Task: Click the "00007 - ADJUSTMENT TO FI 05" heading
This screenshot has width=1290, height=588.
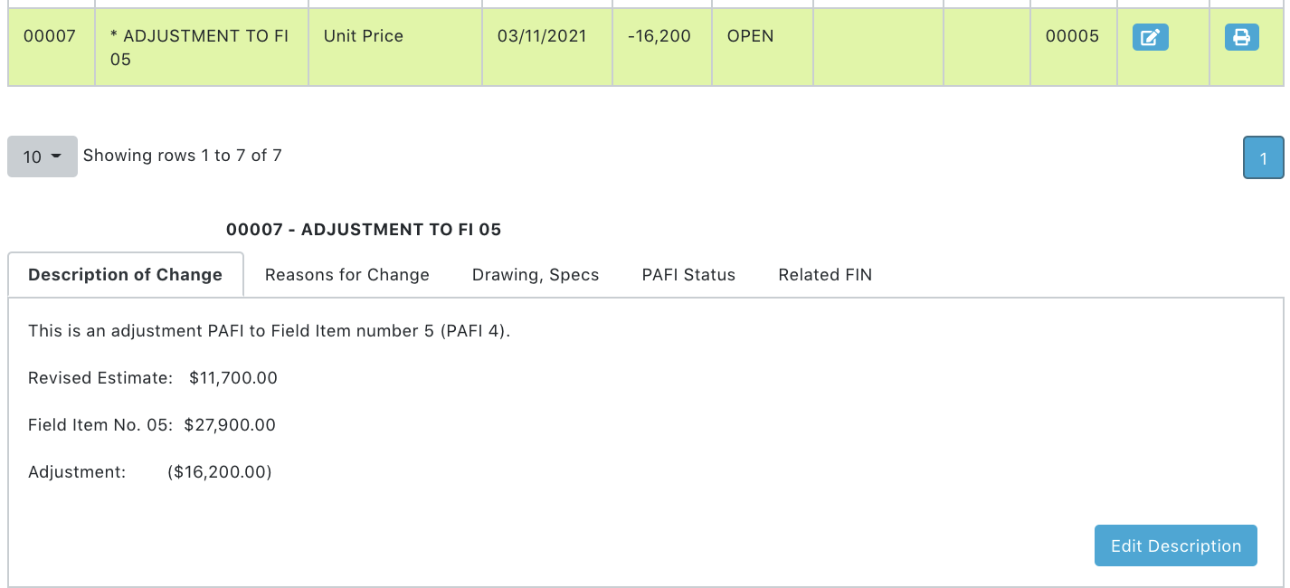Action: [364, 230]
